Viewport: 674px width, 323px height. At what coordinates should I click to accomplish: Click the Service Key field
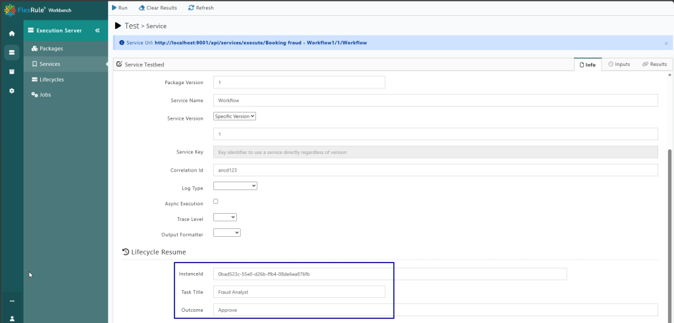pos(436,152)
